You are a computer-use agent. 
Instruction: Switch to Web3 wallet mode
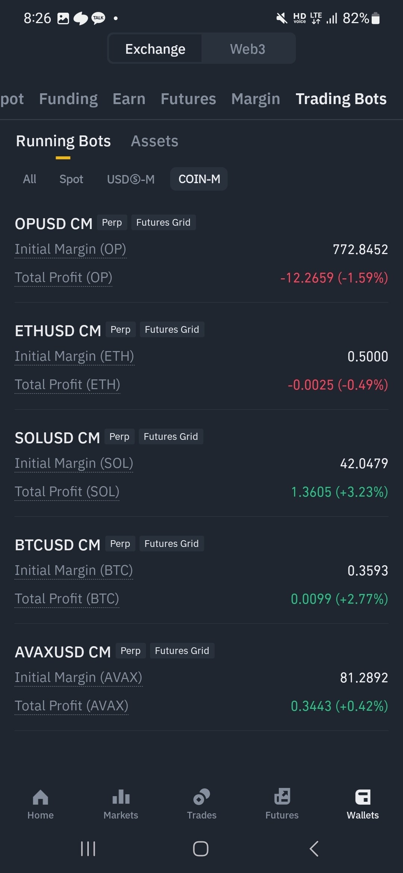point(247,49)
